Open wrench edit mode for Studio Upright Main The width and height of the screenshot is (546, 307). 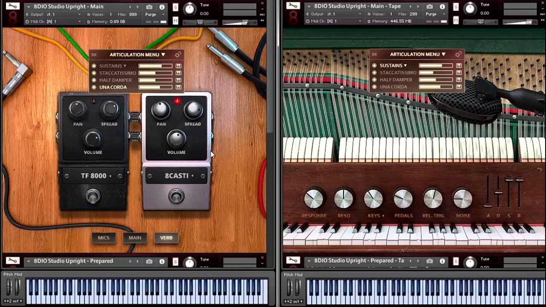point(13,7)
